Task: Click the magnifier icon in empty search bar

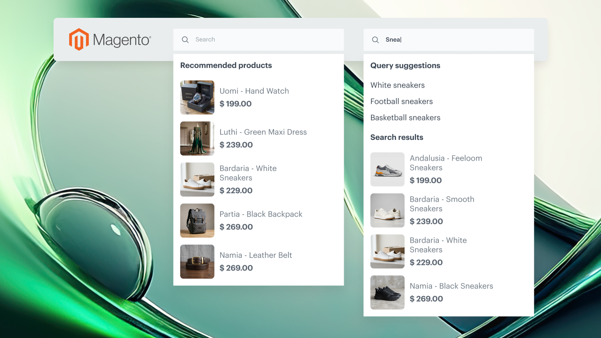Action: tap(185, 40)
